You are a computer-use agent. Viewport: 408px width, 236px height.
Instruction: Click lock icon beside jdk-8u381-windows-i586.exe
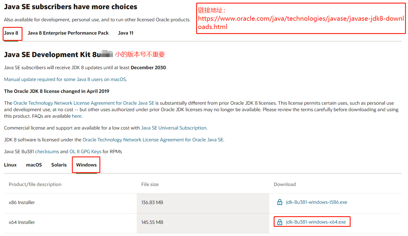[280, 202]
